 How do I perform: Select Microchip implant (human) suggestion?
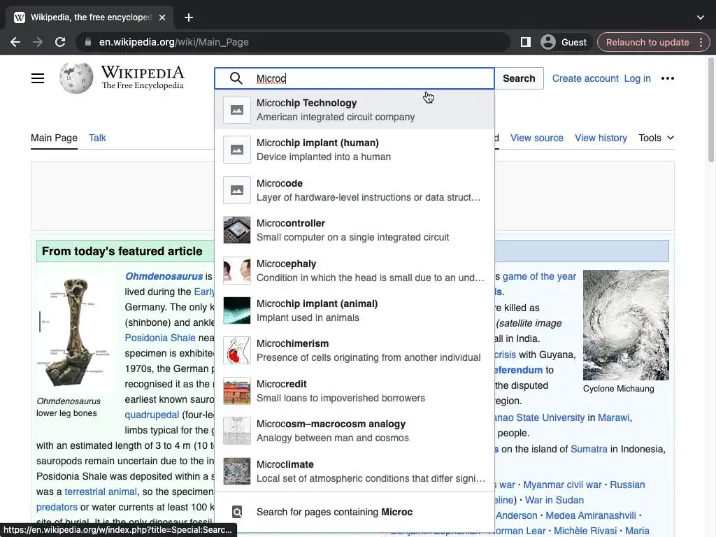[x=355, y=150]
